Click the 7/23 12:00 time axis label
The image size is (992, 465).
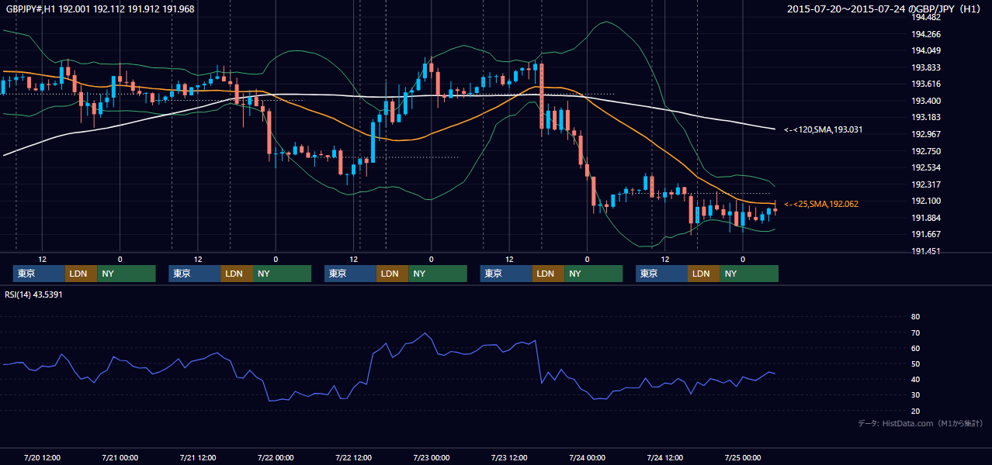(509, 457)
